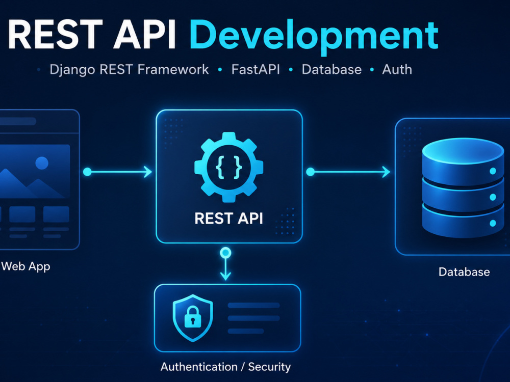Click the arrowhead pointing into the REST API box

(x=148, y=172)
